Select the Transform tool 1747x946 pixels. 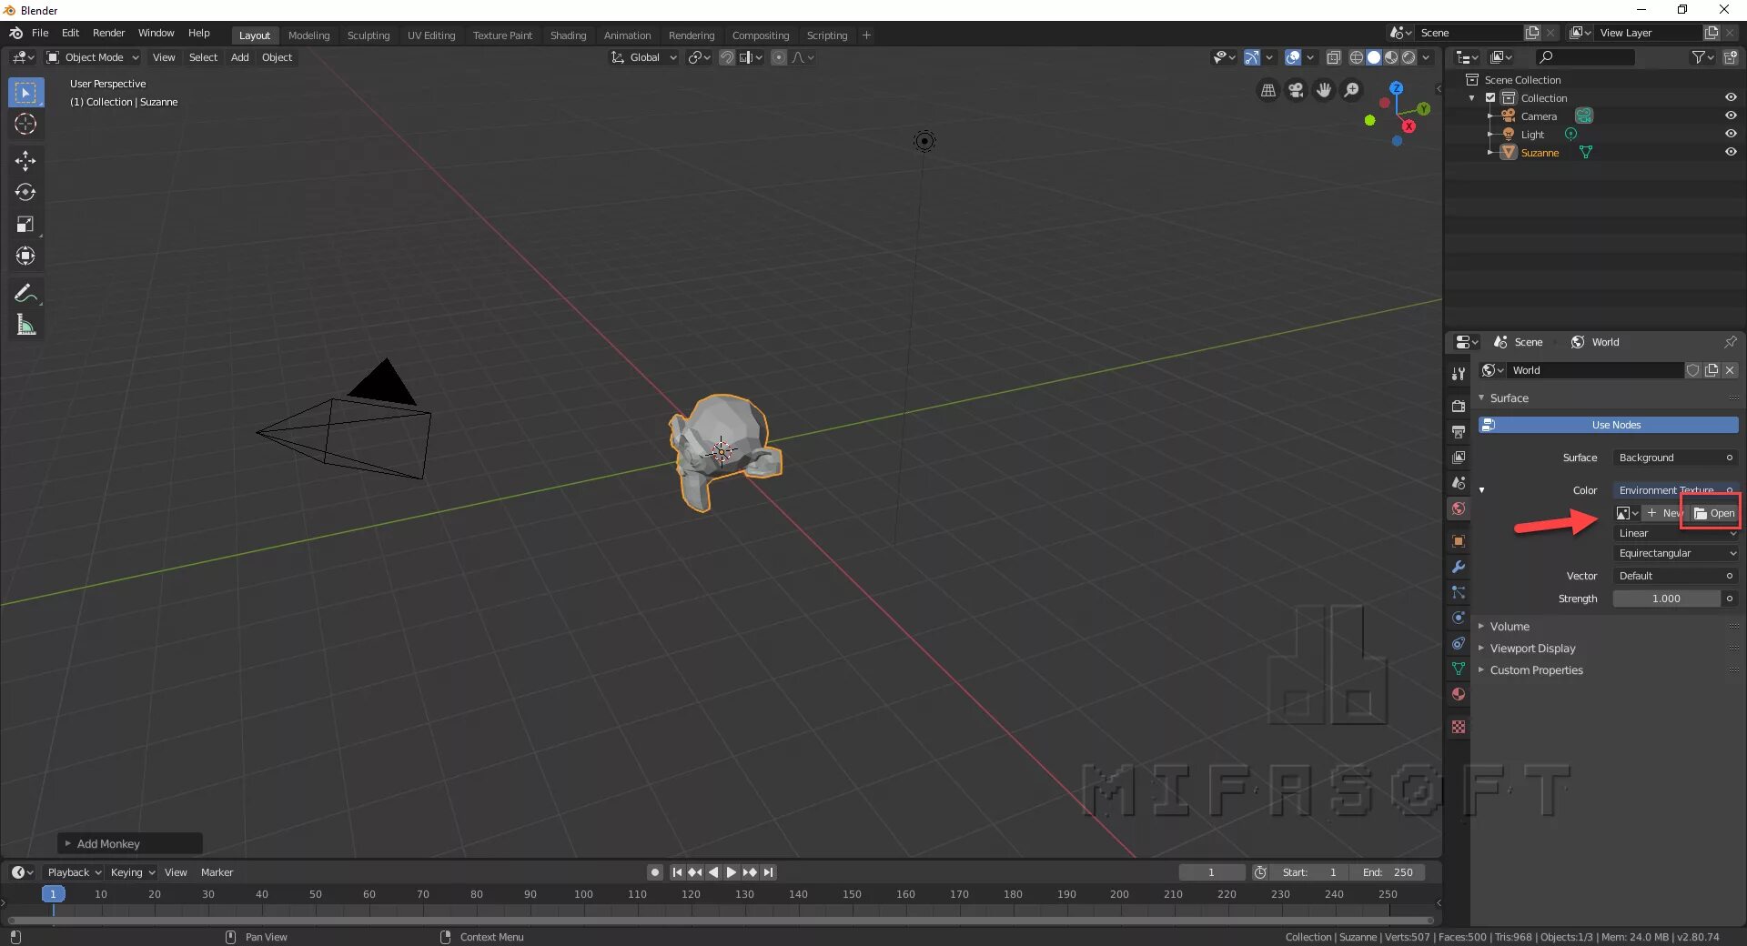(25, 257)
